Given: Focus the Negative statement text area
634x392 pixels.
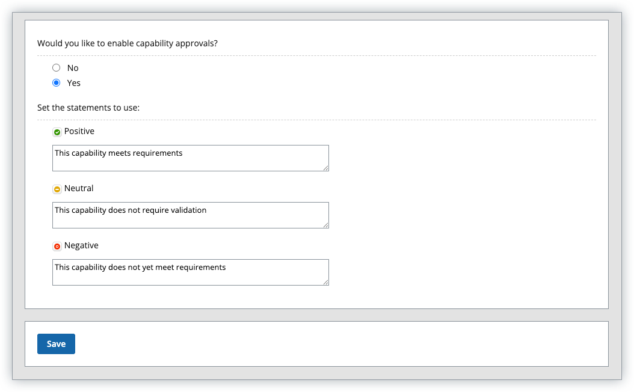Looking at the screenshot, I should tap(190, 277).
